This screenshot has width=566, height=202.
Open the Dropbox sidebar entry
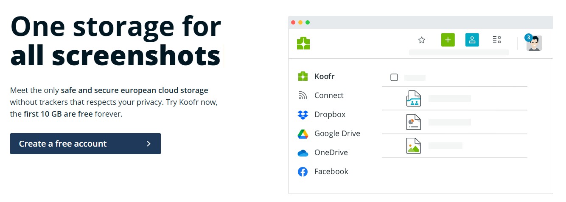click(330, 115)
